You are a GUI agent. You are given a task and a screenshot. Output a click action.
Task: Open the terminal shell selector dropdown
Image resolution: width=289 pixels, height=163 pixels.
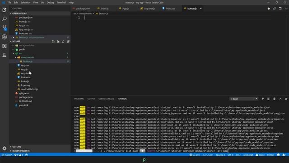pos(244,99)
